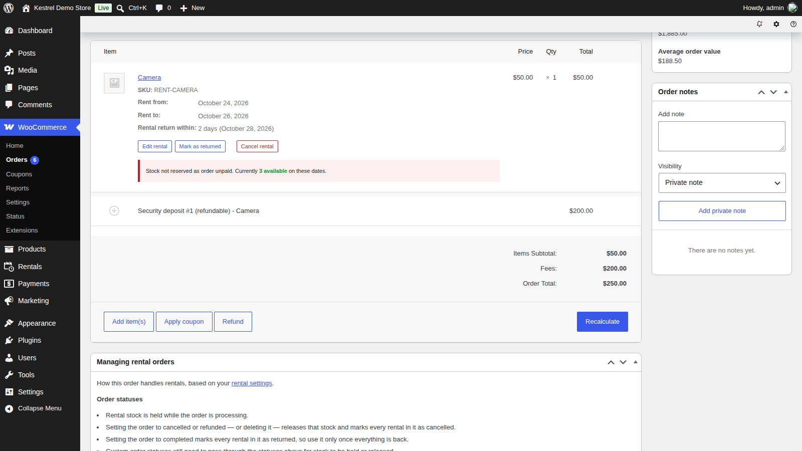Open Plugins in sidebar menu
Image resolution: width=802 pixels, height=451 pixels.
pyautogui.click(x=40, y=340)
